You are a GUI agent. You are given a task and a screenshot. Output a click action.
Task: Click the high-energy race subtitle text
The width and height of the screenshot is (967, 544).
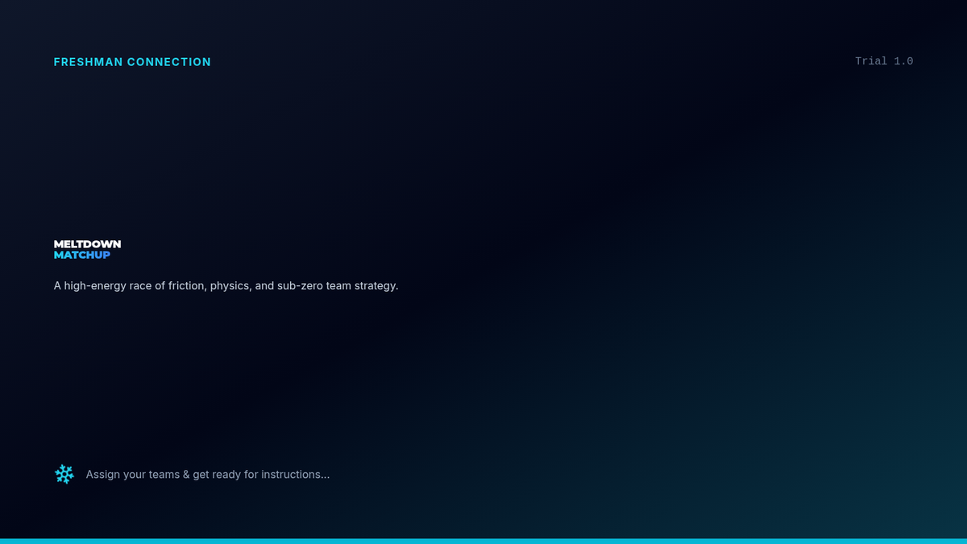(x=226, y=285)
